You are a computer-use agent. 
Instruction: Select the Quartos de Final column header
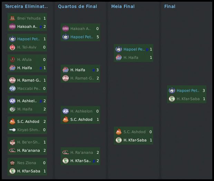[x=77, y=7]
